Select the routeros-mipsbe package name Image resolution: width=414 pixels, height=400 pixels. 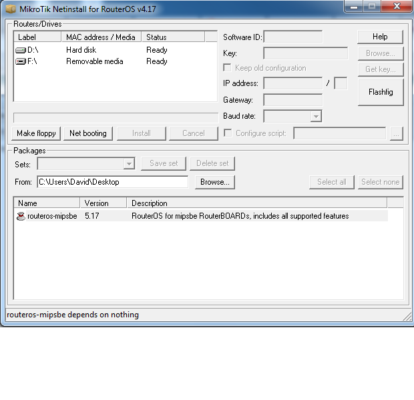pyautogui.click(x=52, y=216)
